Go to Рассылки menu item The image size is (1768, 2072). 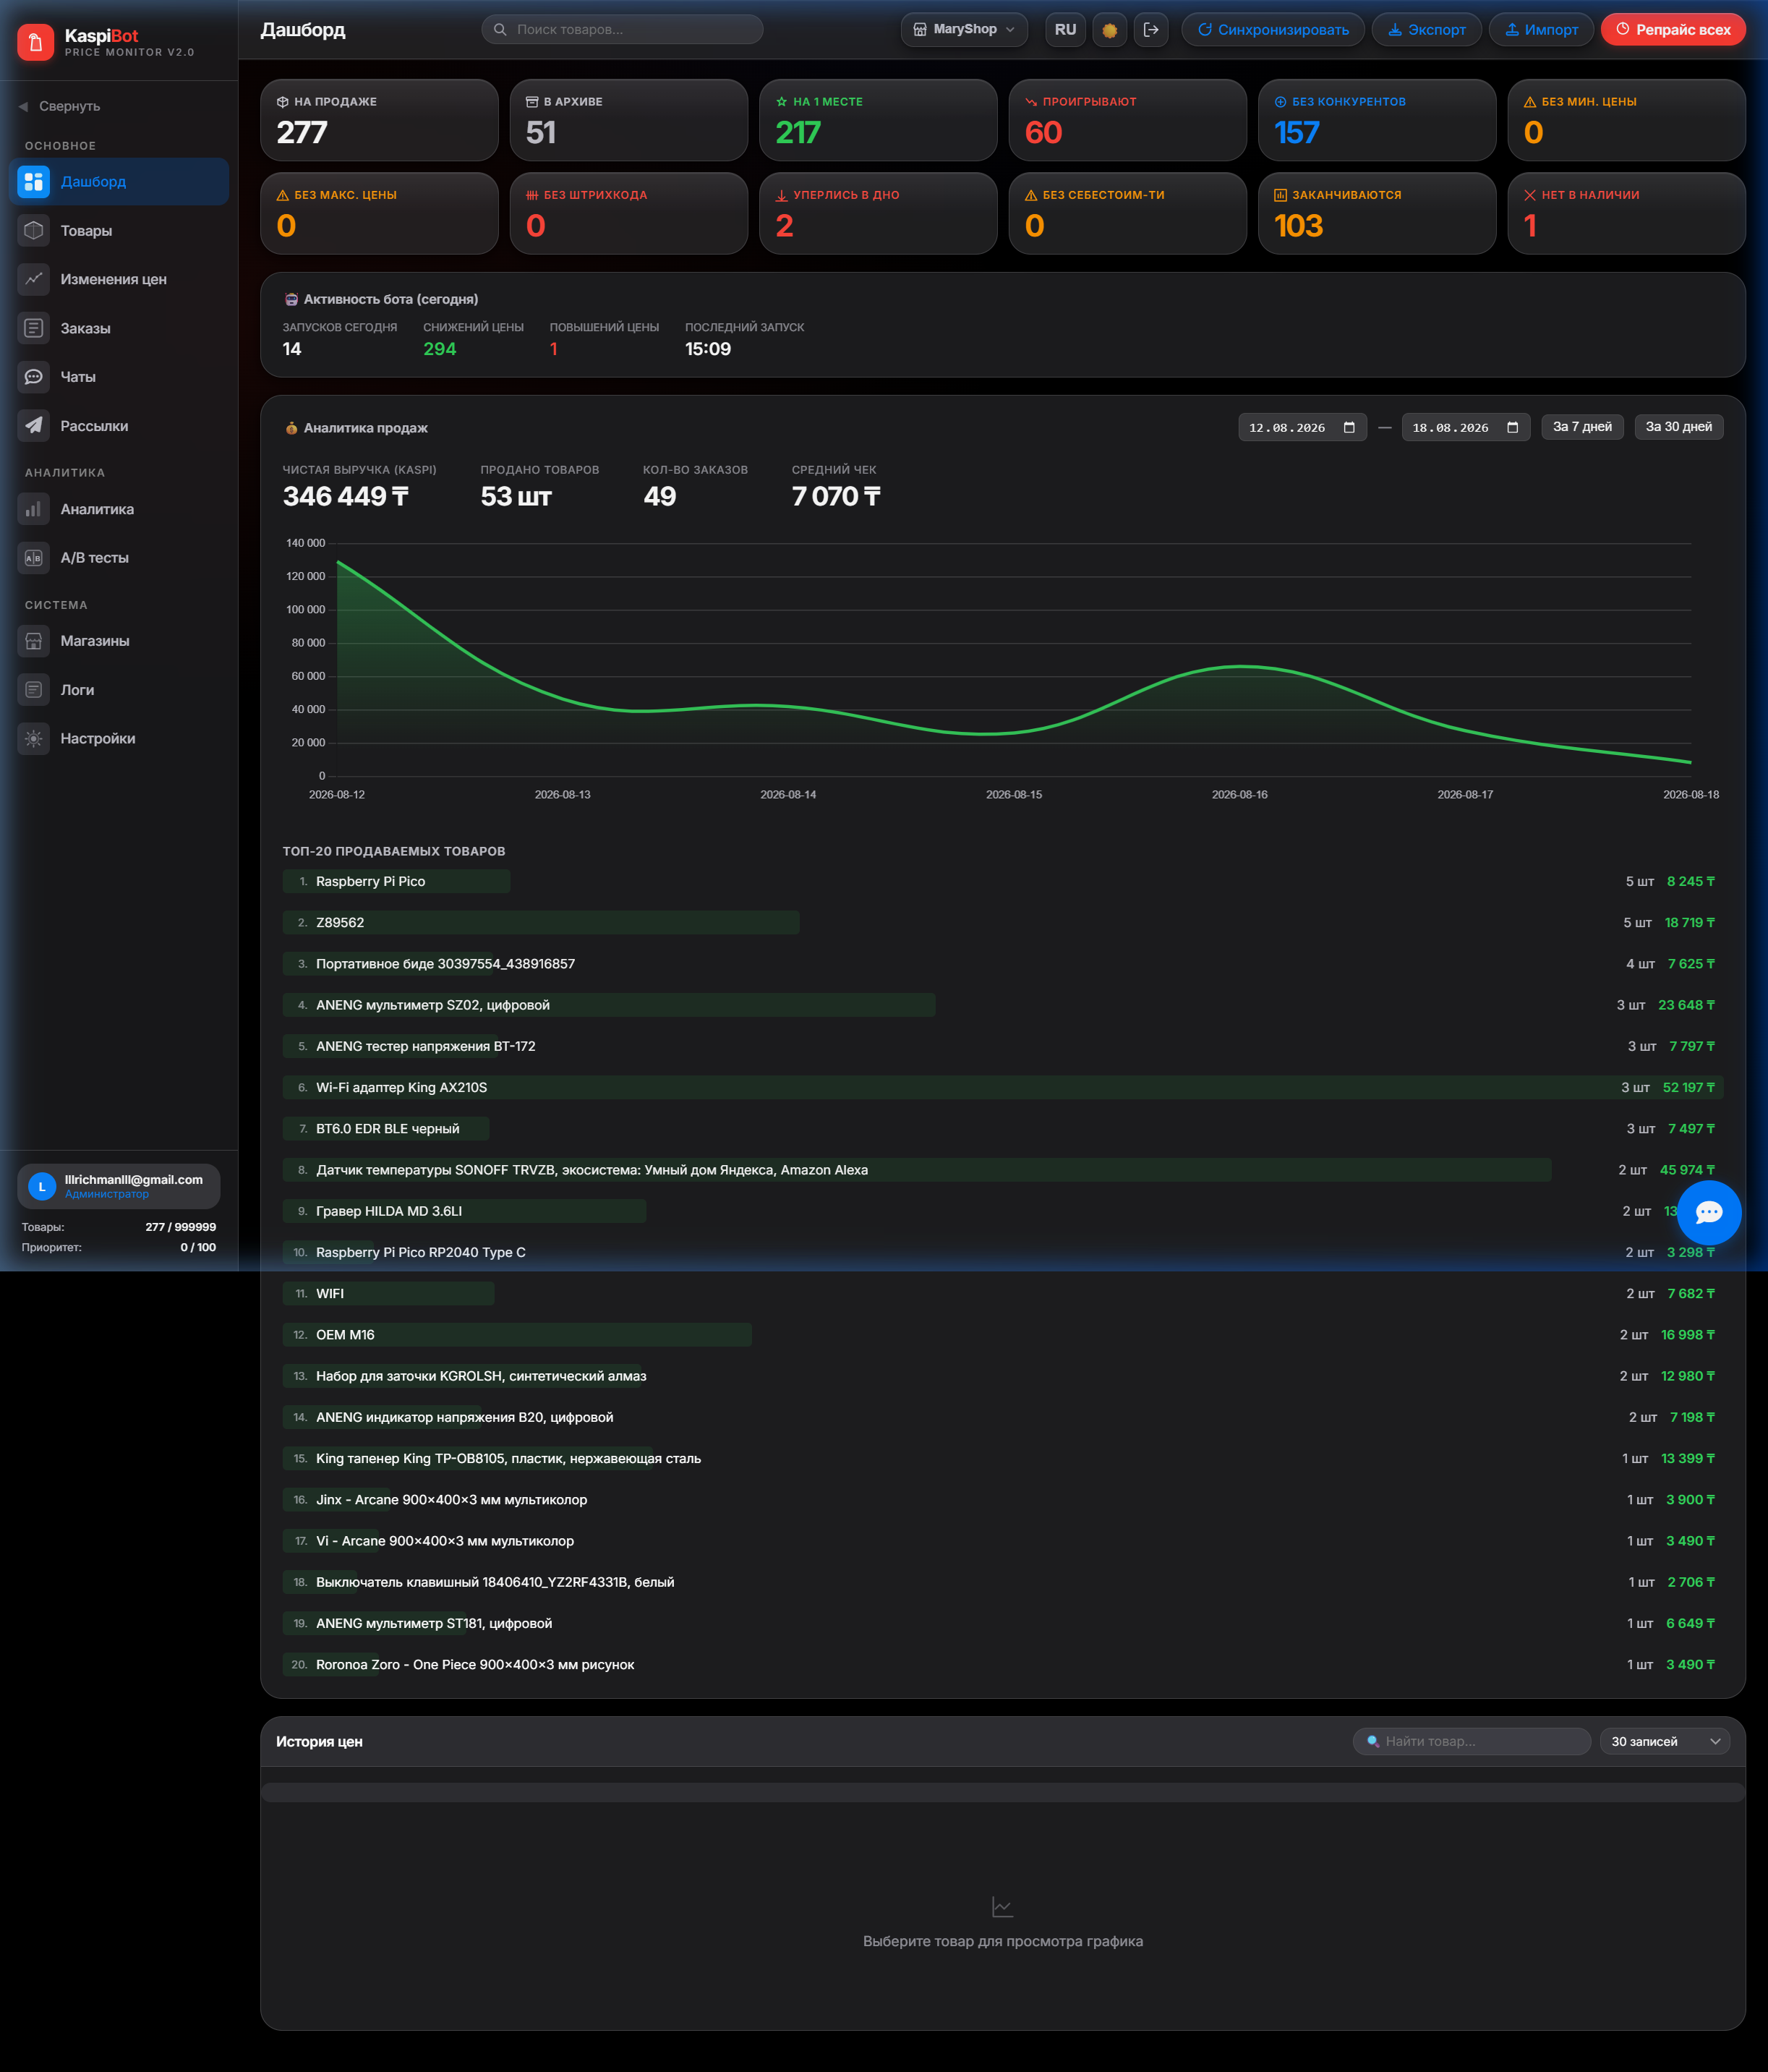tap(119, 426)
